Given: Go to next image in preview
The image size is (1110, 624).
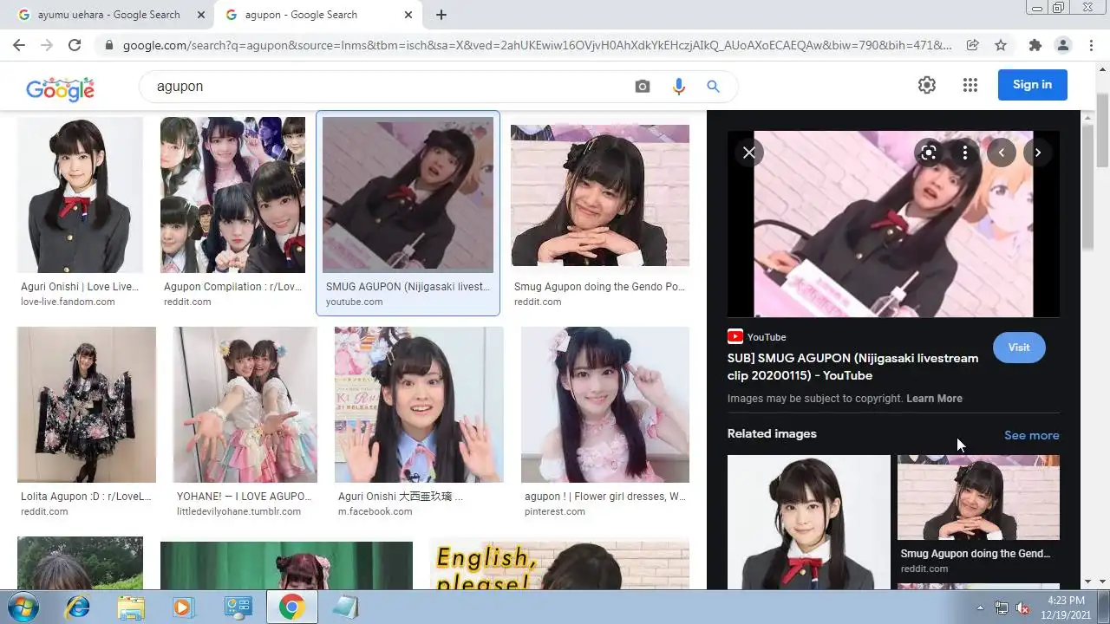Looking at the screenshot, I should click(1038, 153).
